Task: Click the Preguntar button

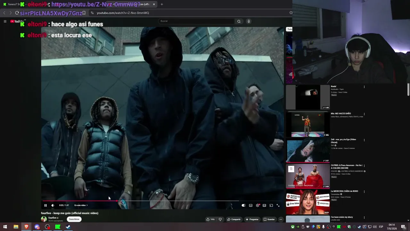Action: pyautogui.click(x=252, y=219)
